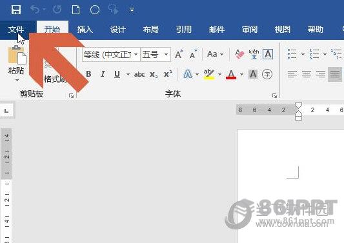Apply Character Border to text
Screen dimensions: 344x243
pyautogui.click(x=268, y=54)
